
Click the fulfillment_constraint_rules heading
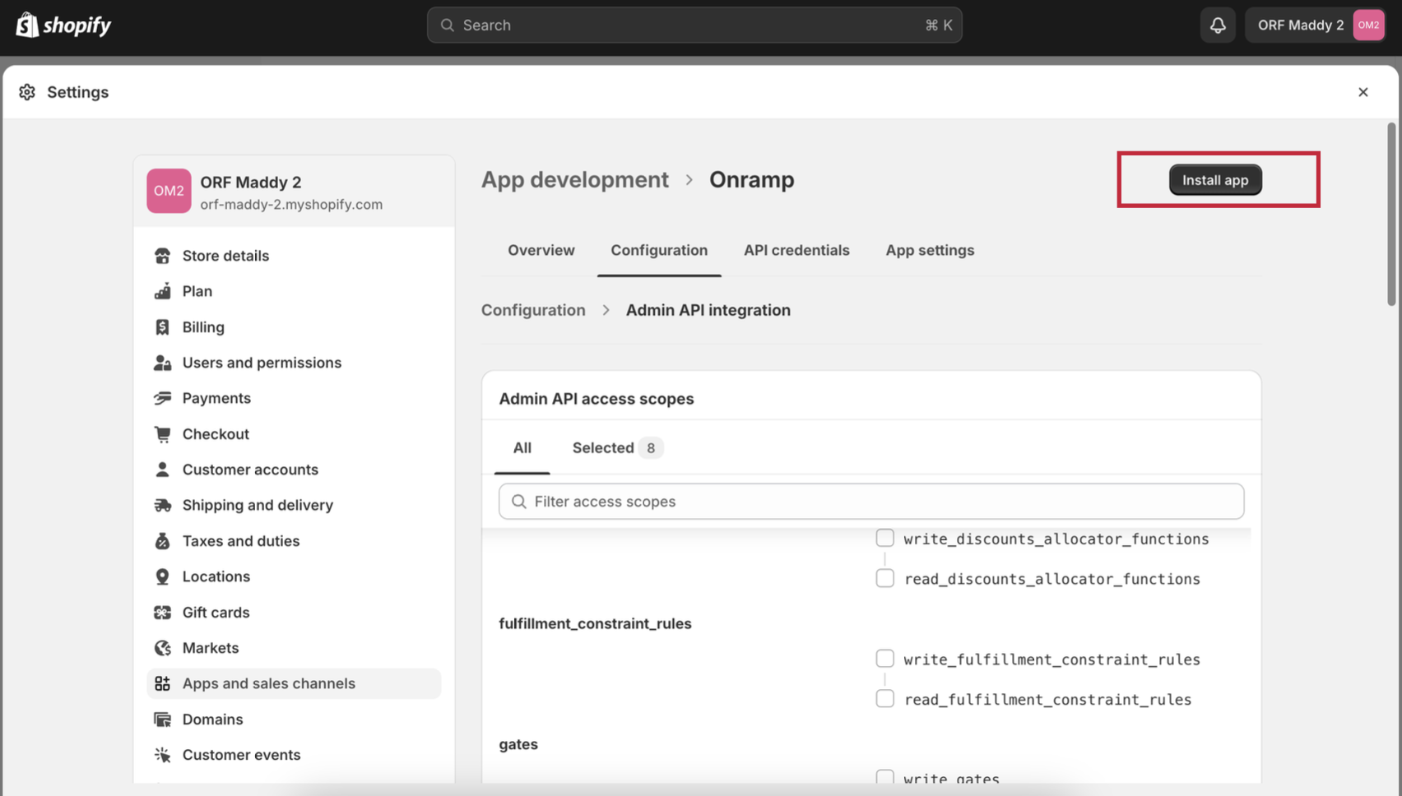click(595, 623)
